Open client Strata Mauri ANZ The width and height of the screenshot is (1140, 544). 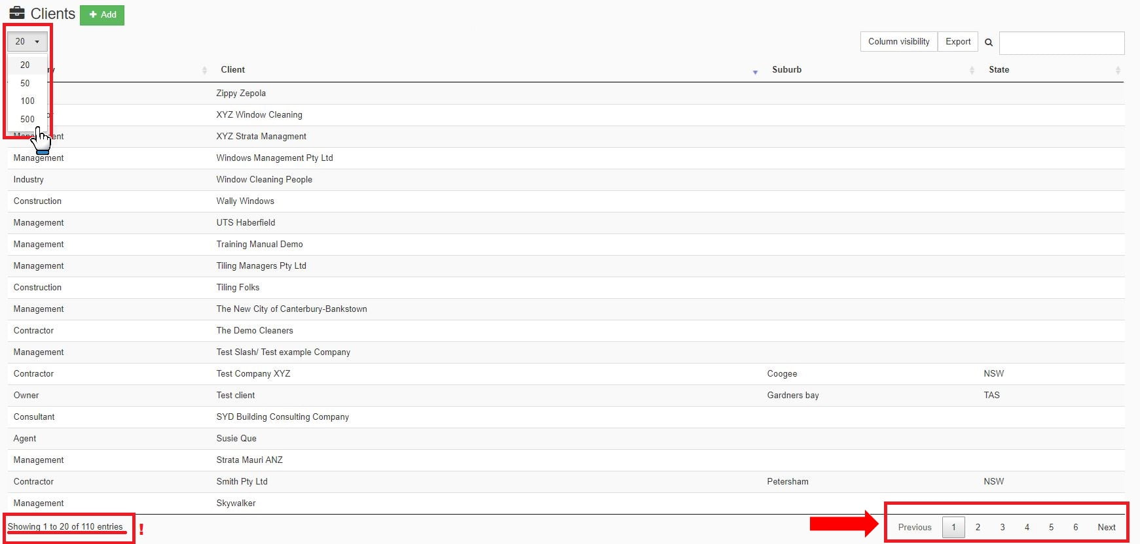pyautogui.click(x=249, y=460)
